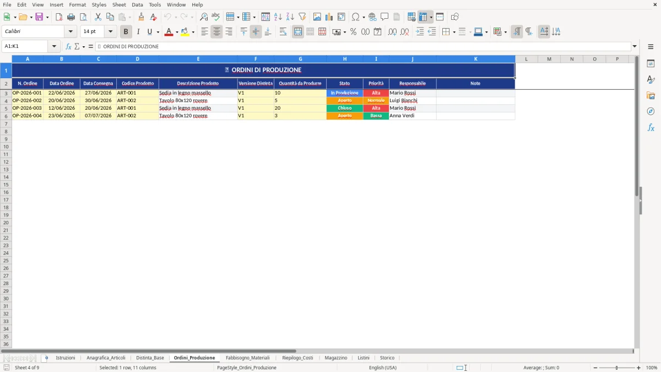
Task: Open the Name Box dropdown
Action: coord(54,46)
